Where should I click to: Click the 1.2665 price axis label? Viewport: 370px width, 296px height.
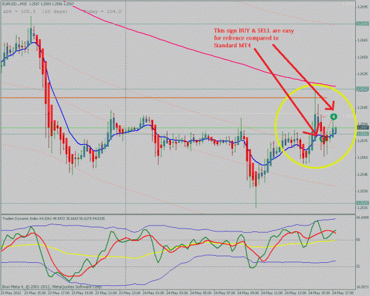(362, 40)
